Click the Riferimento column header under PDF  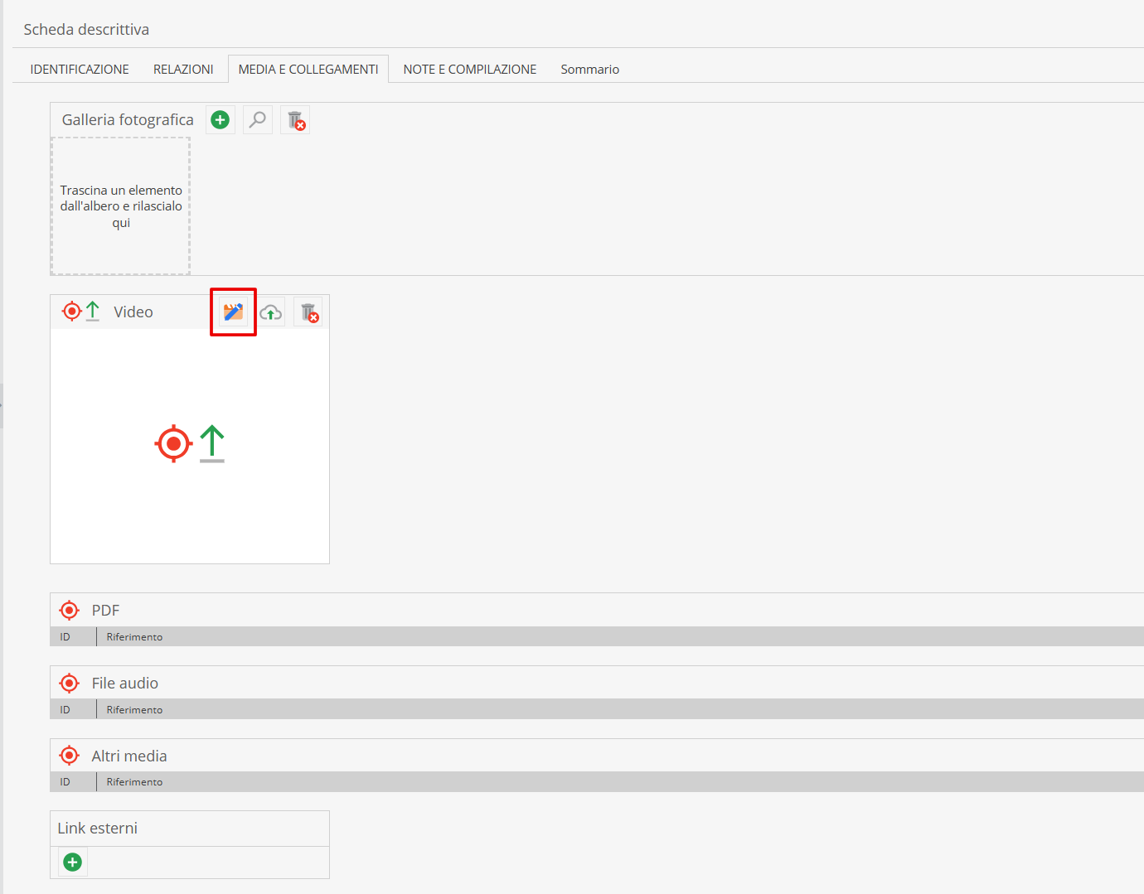coord(134,637)
